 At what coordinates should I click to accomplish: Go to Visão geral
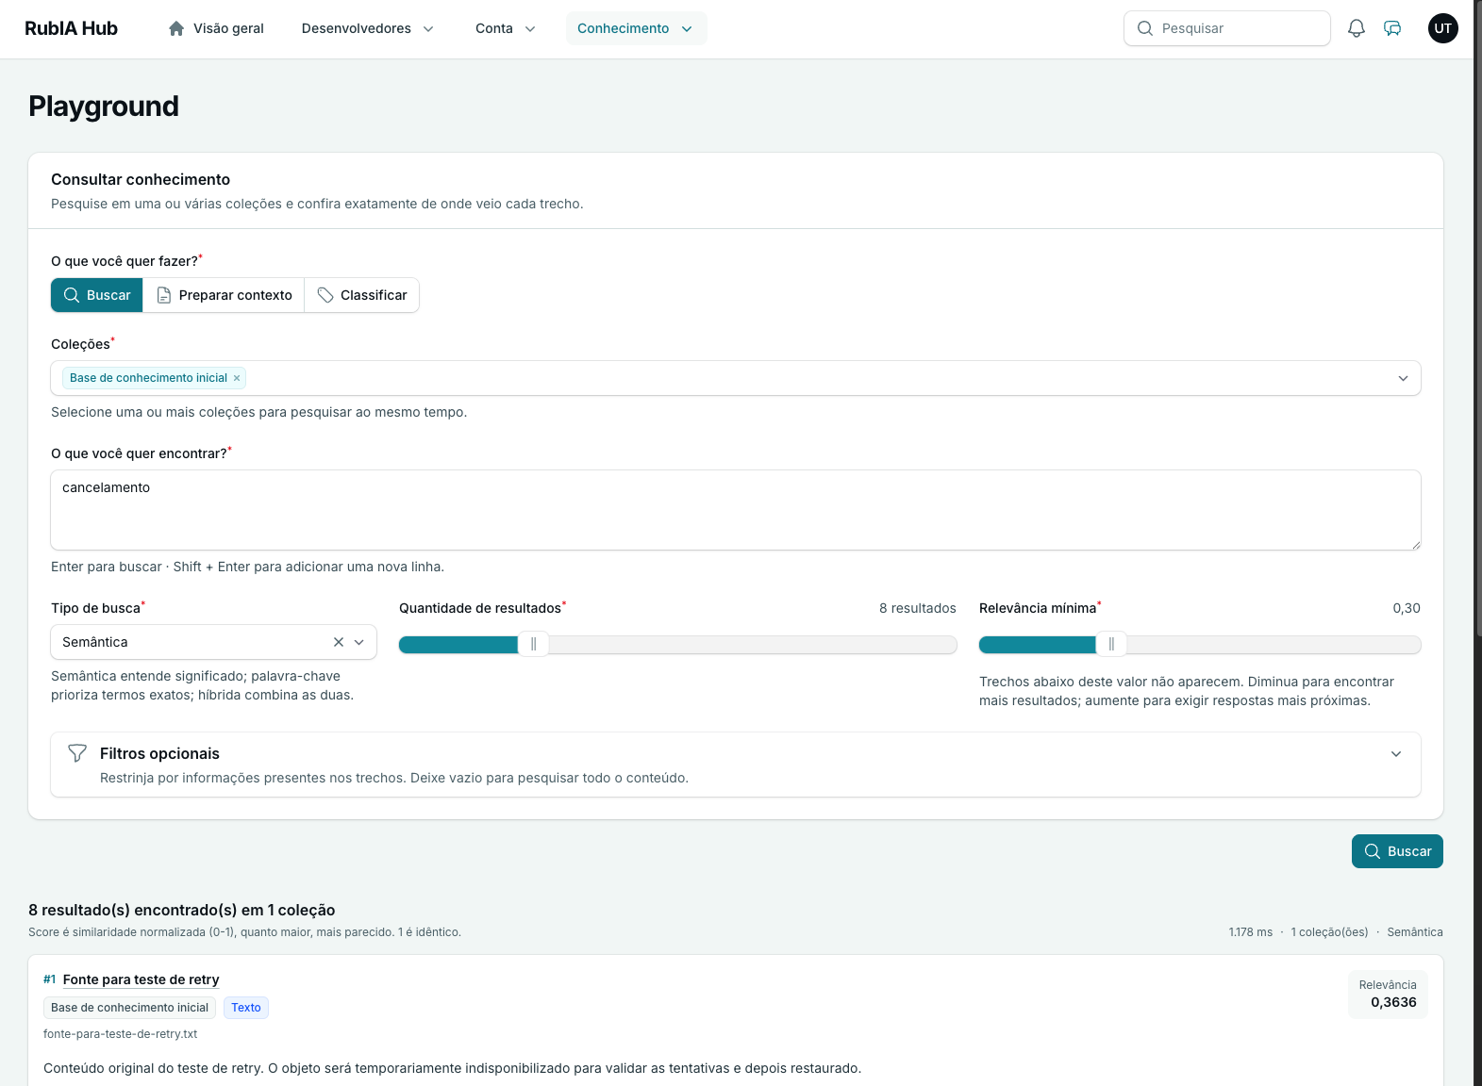[216, 28]
